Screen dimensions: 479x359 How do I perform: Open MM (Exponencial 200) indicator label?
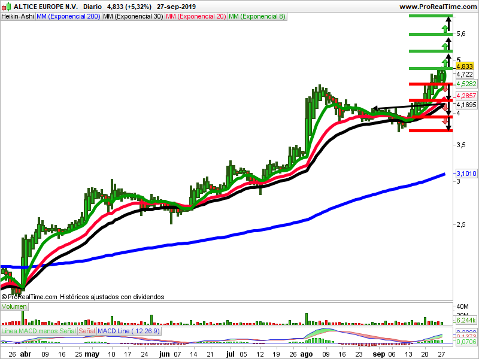(68, 17)
